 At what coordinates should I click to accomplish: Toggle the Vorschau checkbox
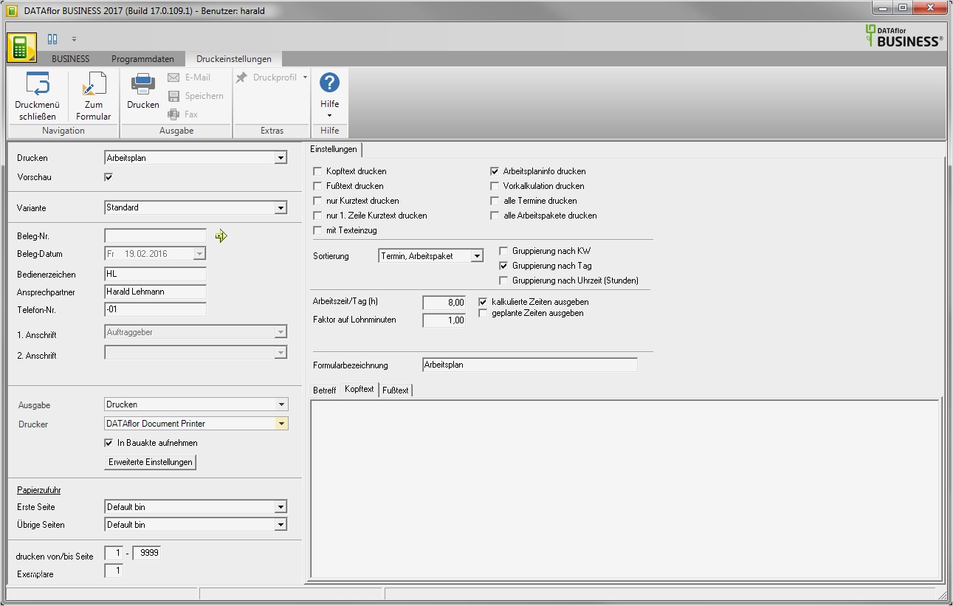coord(109,177)
